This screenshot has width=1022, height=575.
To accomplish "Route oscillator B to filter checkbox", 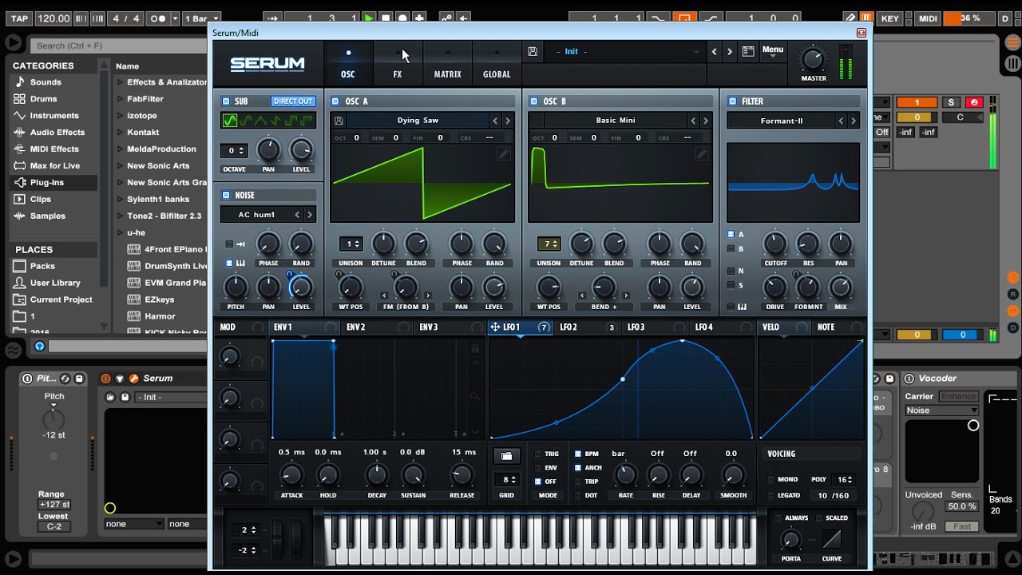I will [x=731, y=249].
